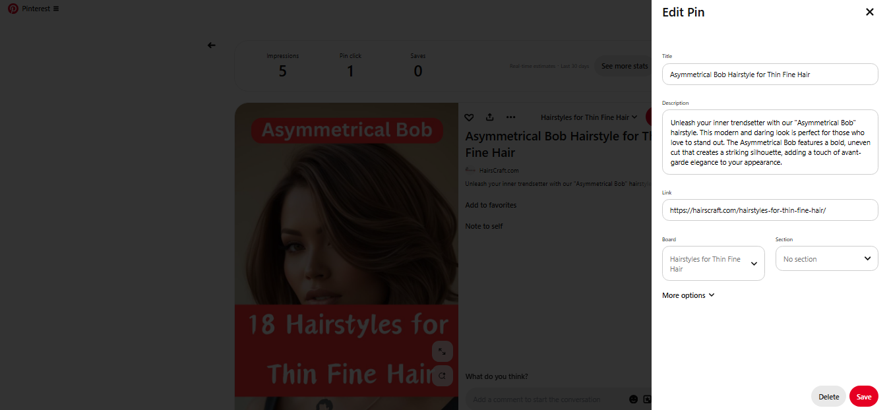Click into the Description text area
Viewport: 889px width, 410px height.
tap(770, 142)
